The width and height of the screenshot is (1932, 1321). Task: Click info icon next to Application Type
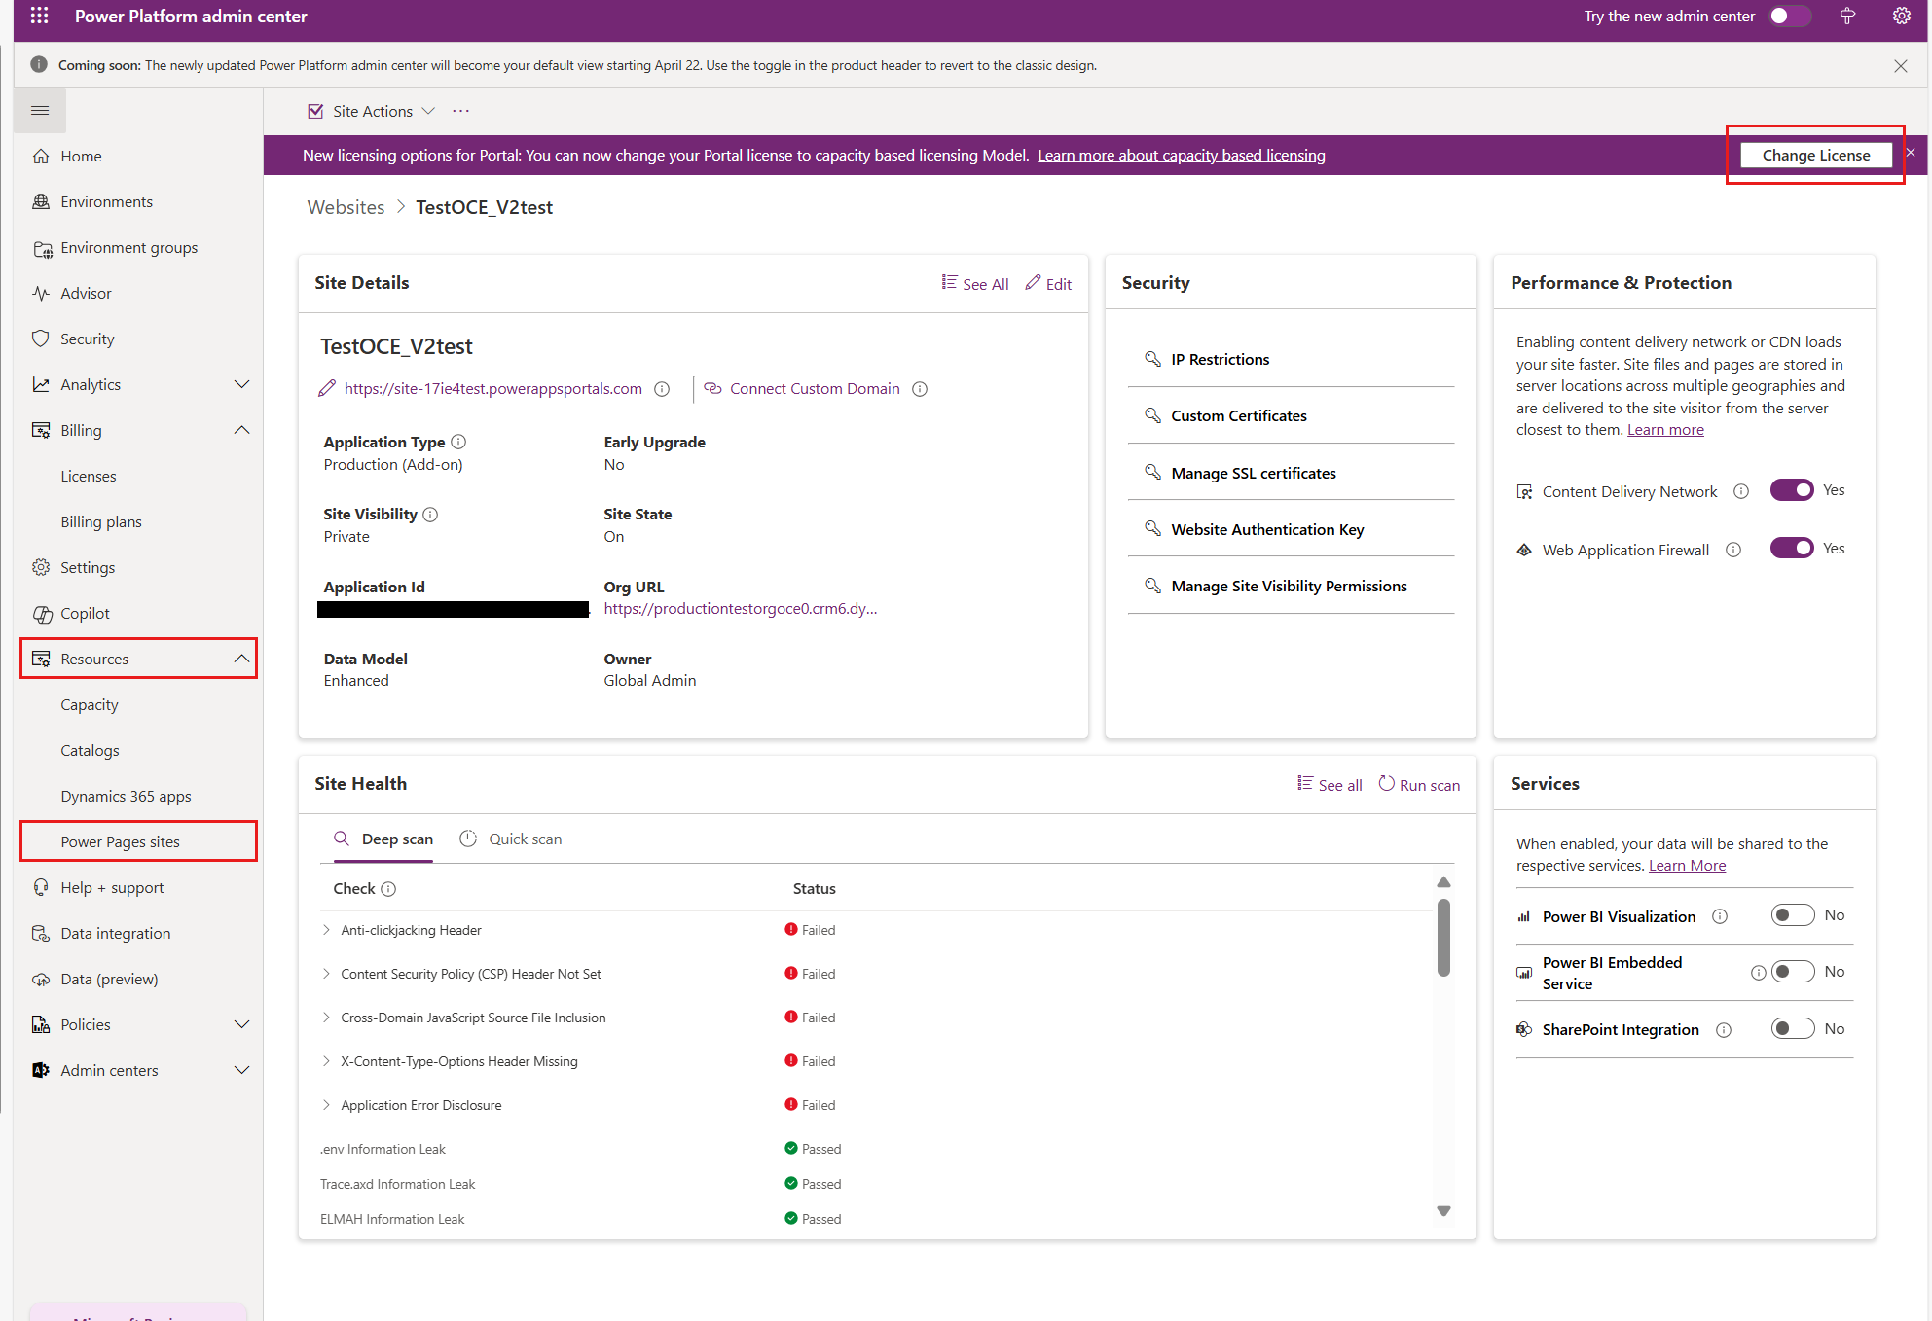pos(459,442)
